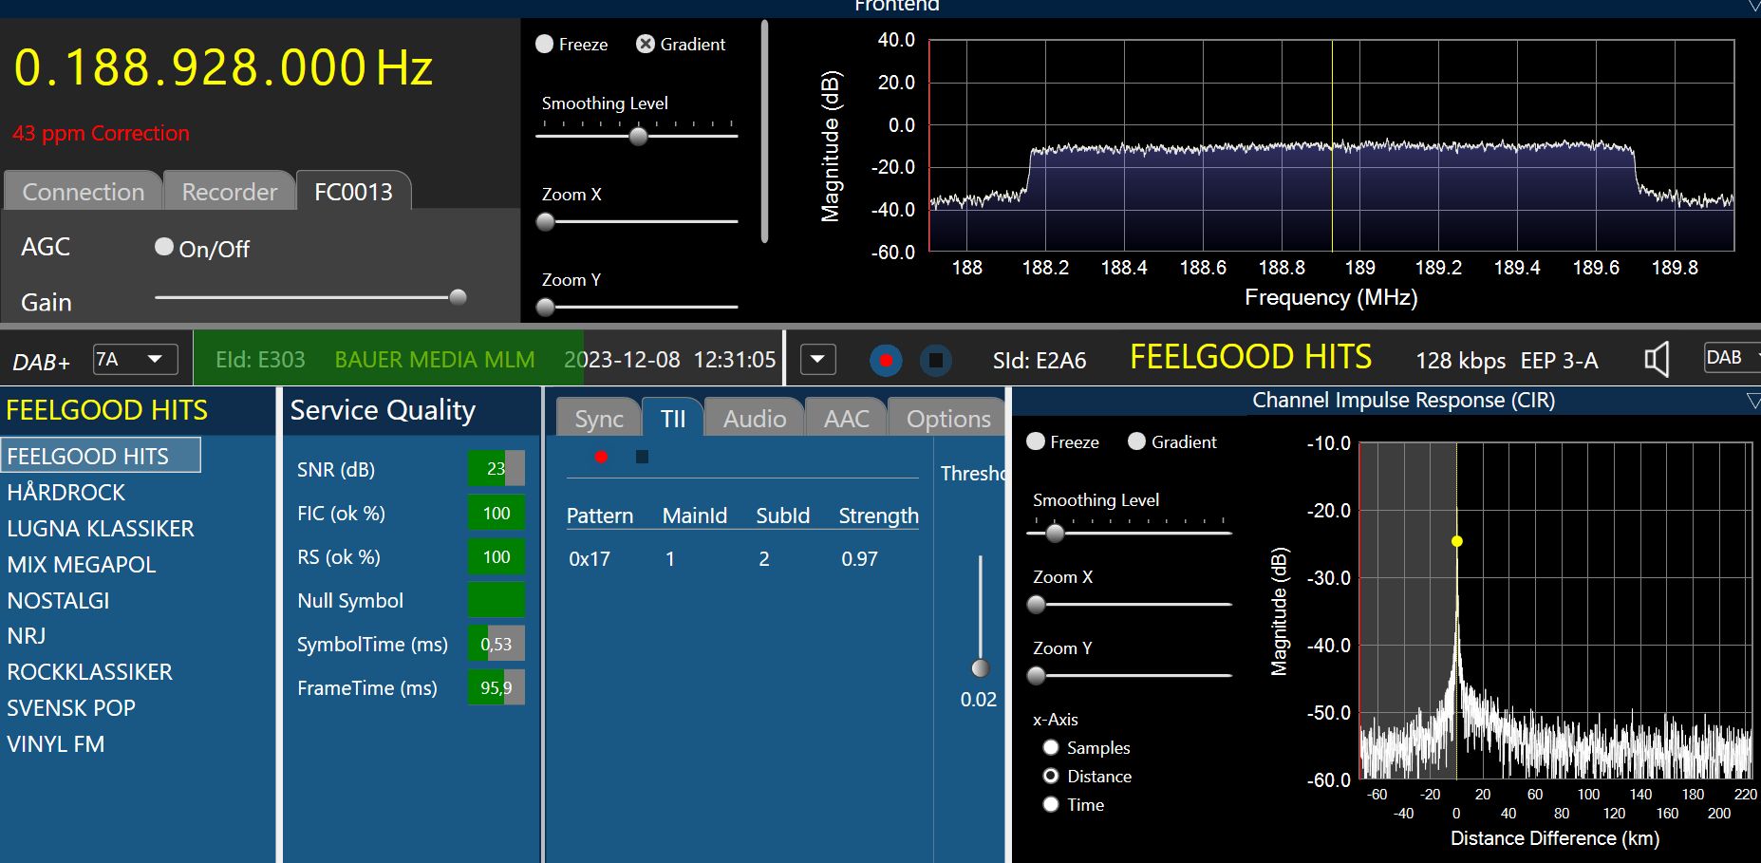Open the dropdown arrow next to the timestamp
The height and width of the screenshot is (863, 1761).
818,360
